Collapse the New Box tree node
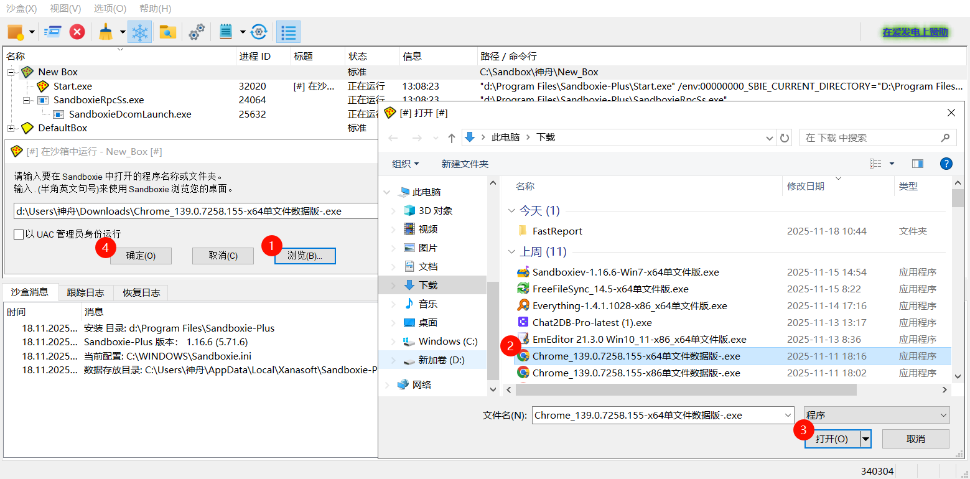 pyautogui.click(x=10, y=72)
